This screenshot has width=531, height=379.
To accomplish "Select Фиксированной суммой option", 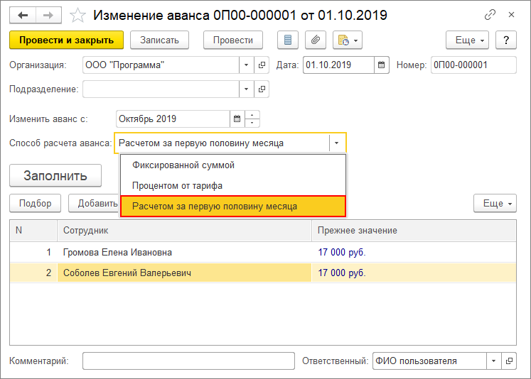I will pyautogui.click(x=233, y=165).
